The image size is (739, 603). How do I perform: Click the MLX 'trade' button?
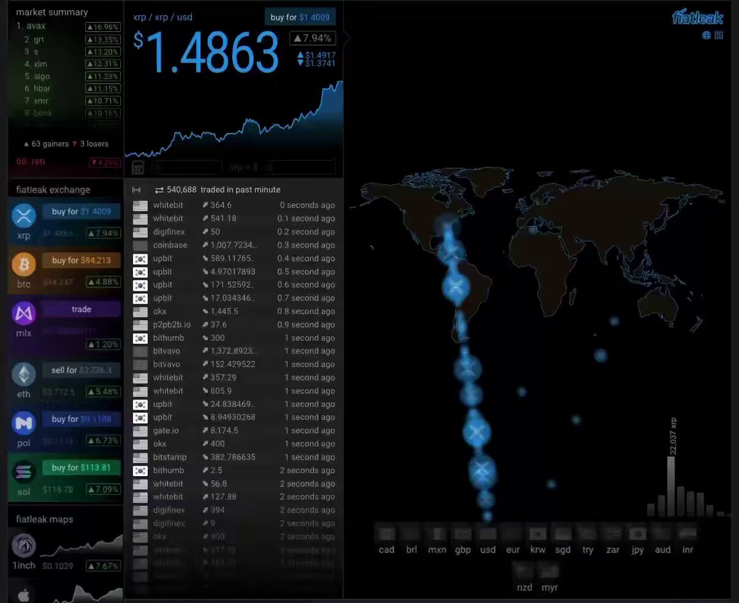click(x=81, y=309)
